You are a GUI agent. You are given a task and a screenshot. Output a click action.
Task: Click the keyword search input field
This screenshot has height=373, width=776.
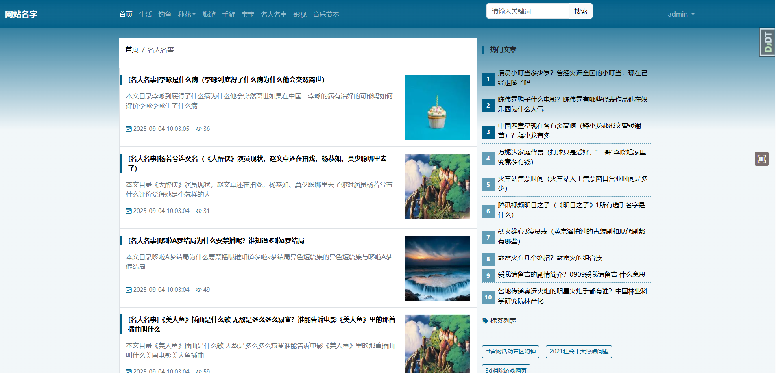[x=529, y=11]
